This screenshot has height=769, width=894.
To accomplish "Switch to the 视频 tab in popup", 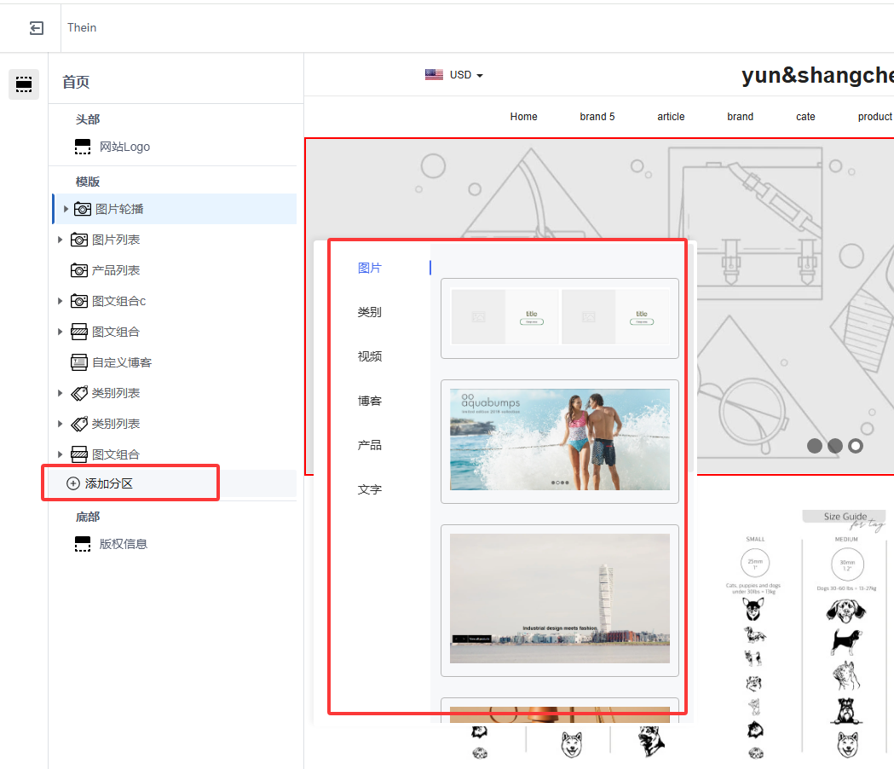I will pos(370,356).
